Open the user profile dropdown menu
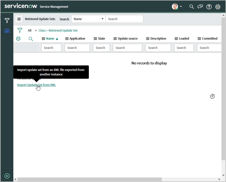226x182 pixels. (x=177, y=7)
